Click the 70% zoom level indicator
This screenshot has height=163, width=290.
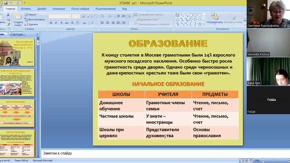point(257,161)
